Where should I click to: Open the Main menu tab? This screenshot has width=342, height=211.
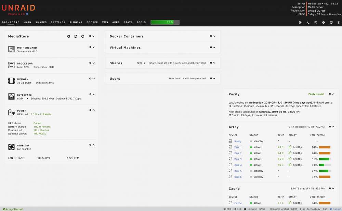27,22
